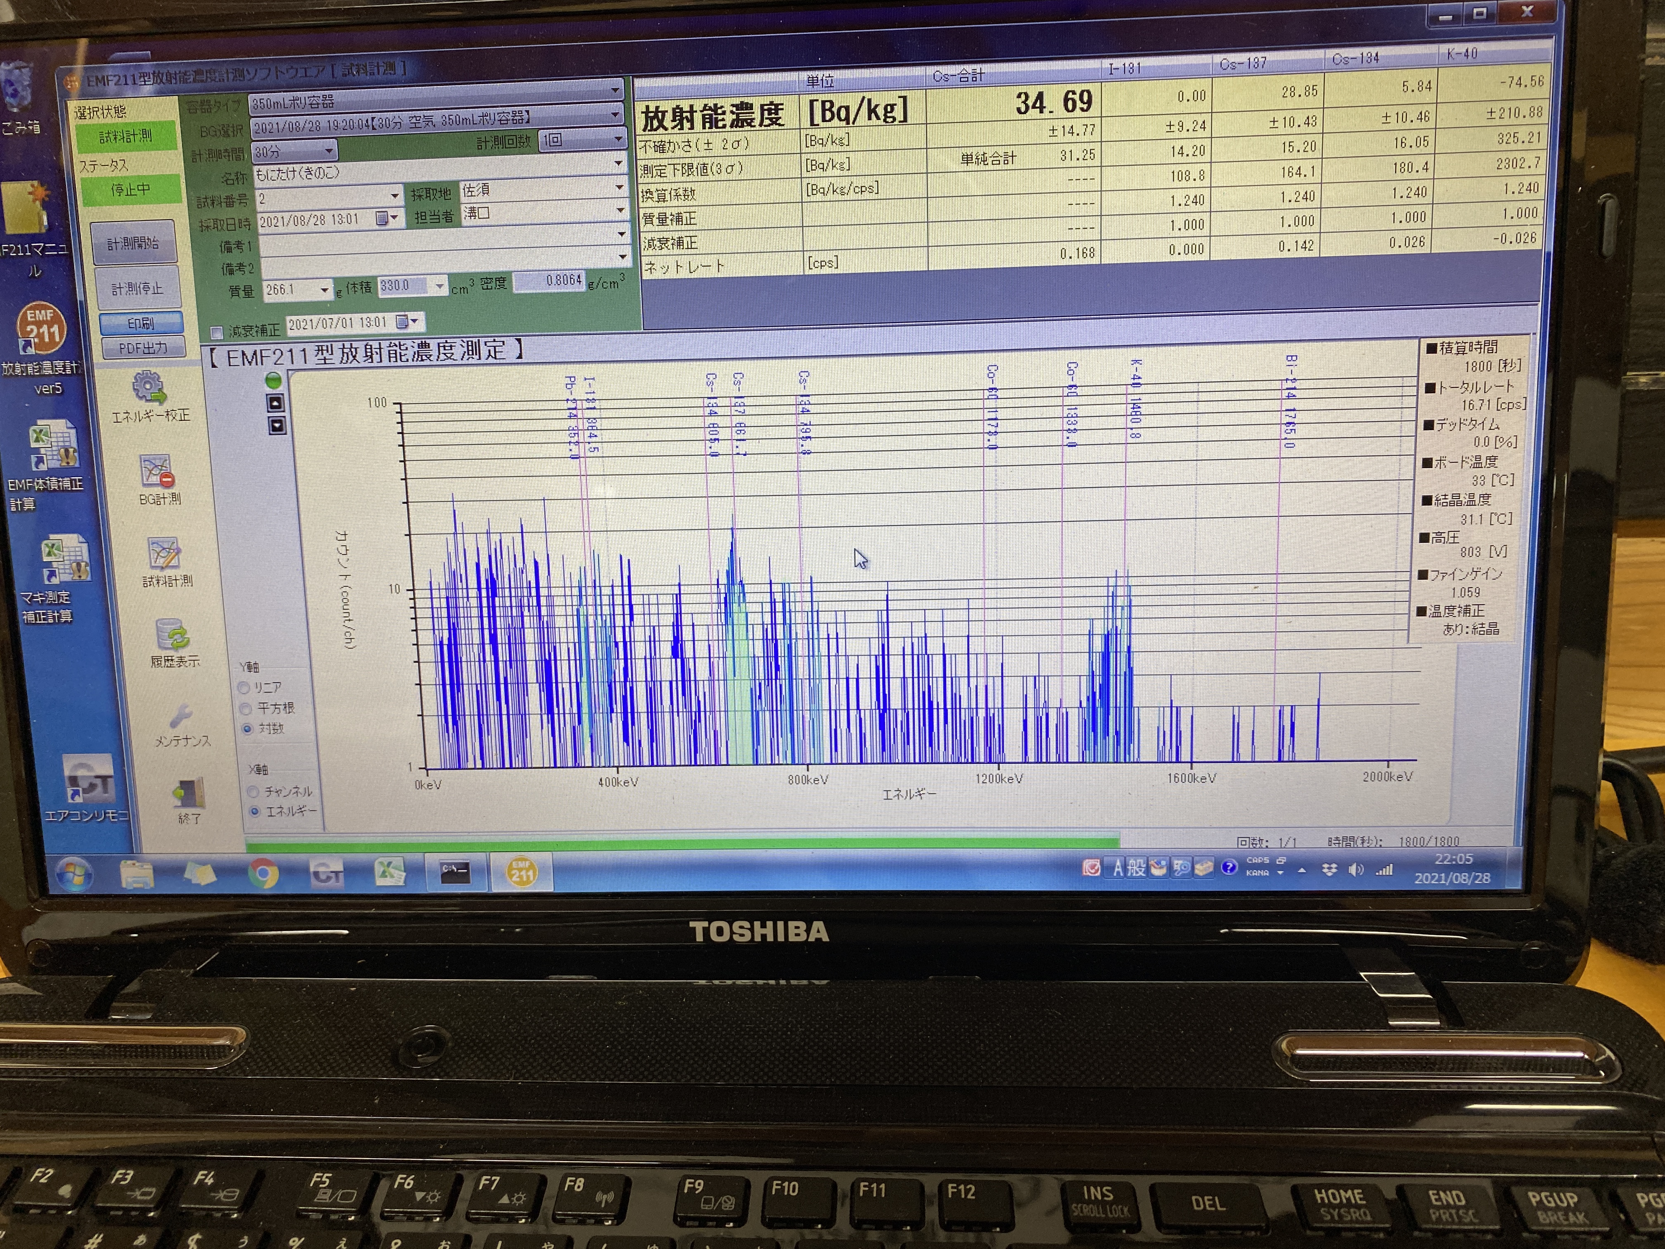Open the 計測時間 30分 dropdown
Image resolution: width=1665 pixels, height=1249 pixels.
tap(328, 151)
